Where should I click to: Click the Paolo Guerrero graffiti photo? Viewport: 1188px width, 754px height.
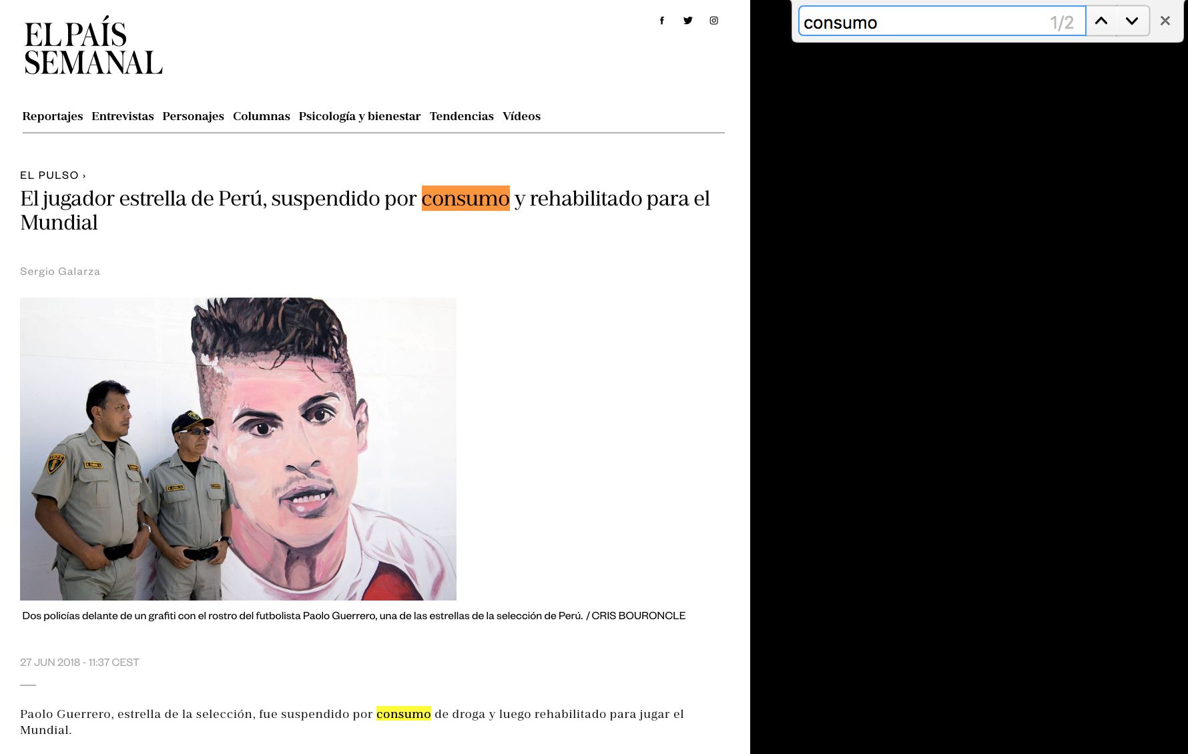pos(238,448)
